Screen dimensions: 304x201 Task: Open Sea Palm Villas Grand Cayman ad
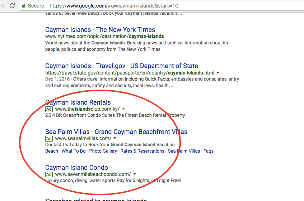click(x=116, y=131)
